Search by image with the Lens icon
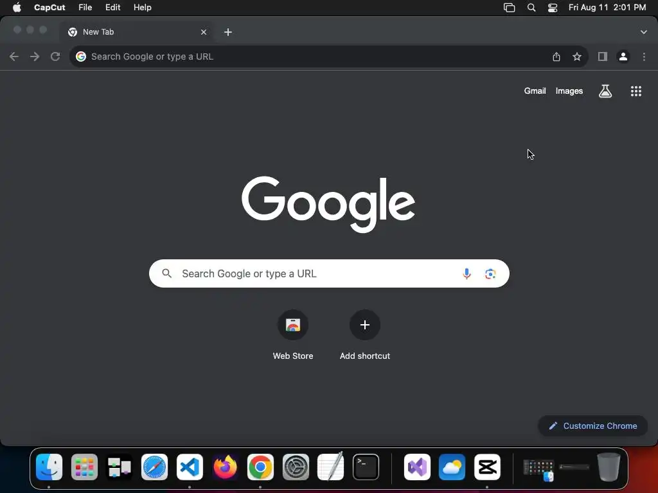 pyautogui.click(x=490, y=273)
